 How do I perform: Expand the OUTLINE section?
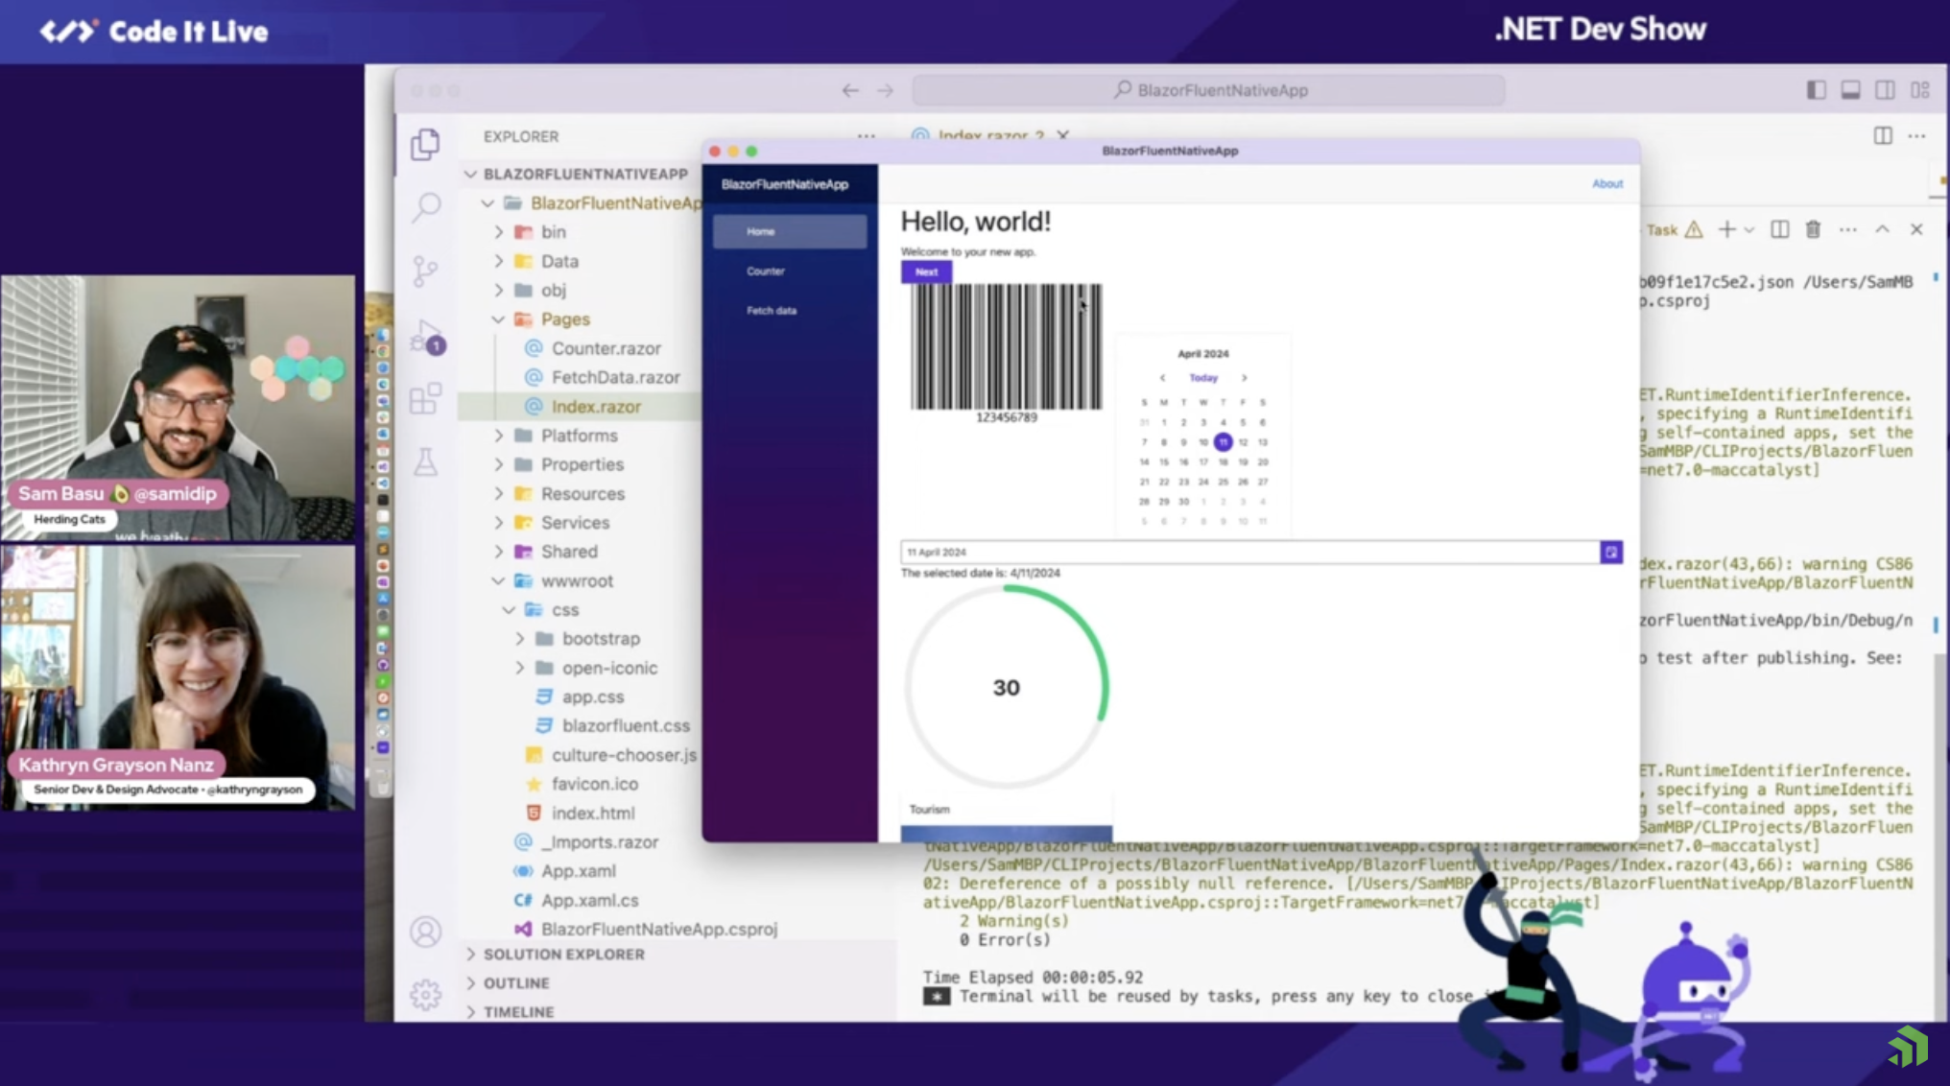(x=516, y=983)
